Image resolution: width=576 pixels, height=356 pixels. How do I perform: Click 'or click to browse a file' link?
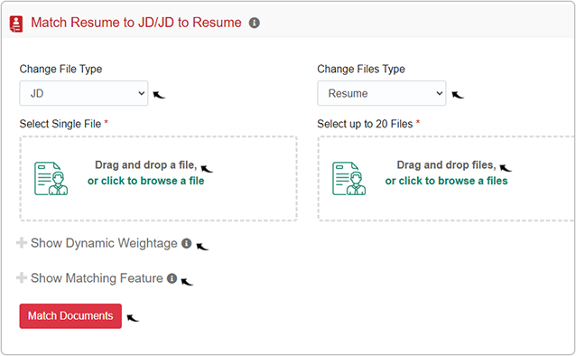pyautogui.click(x=146, y=181)
